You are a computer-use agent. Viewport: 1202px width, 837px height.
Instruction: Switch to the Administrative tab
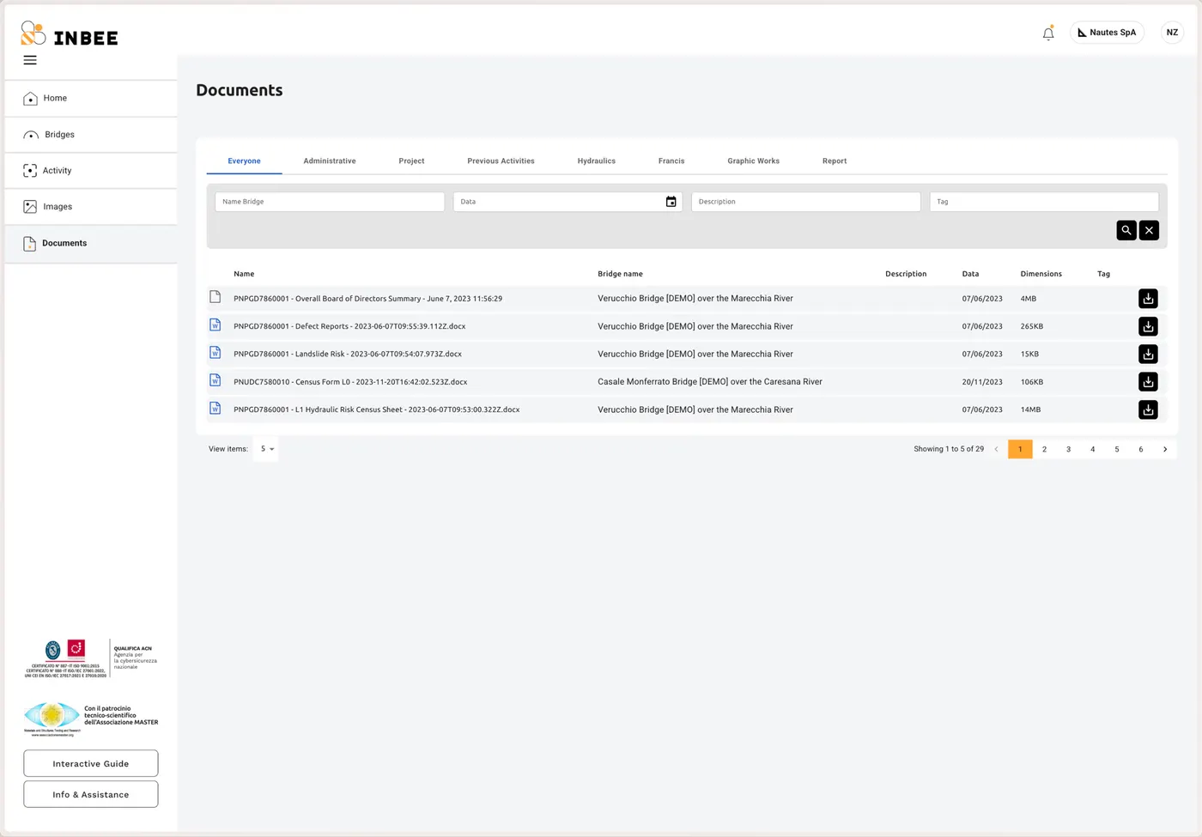click(x=330, y=161)
